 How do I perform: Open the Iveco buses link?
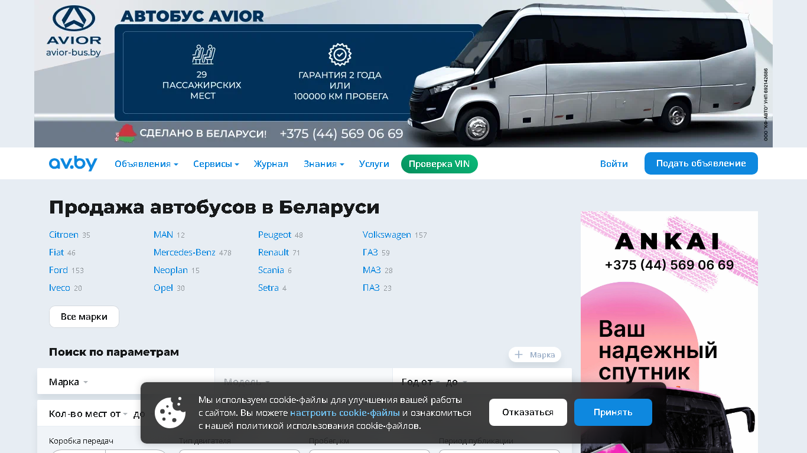[x=60, y=288]
